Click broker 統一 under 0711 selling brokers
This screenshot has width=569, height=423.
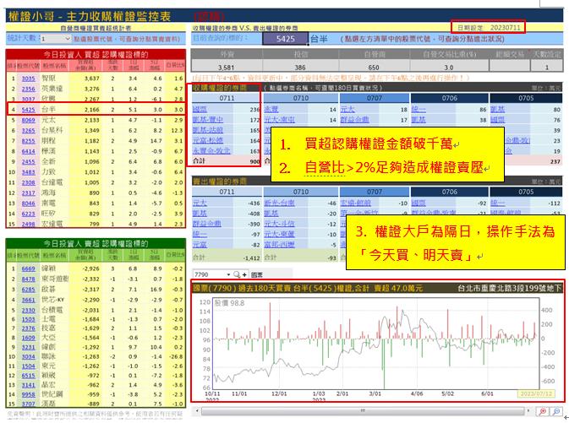tap(200, 234)
